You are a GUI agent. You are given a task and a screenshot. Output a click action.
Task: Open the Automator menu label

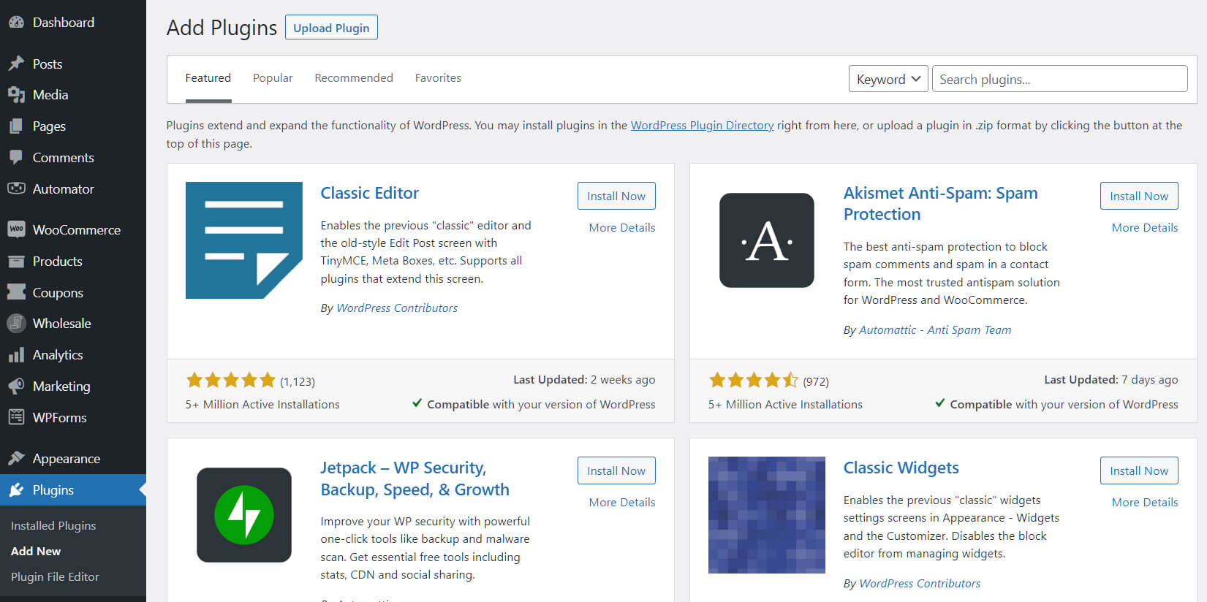click(64, 189)
